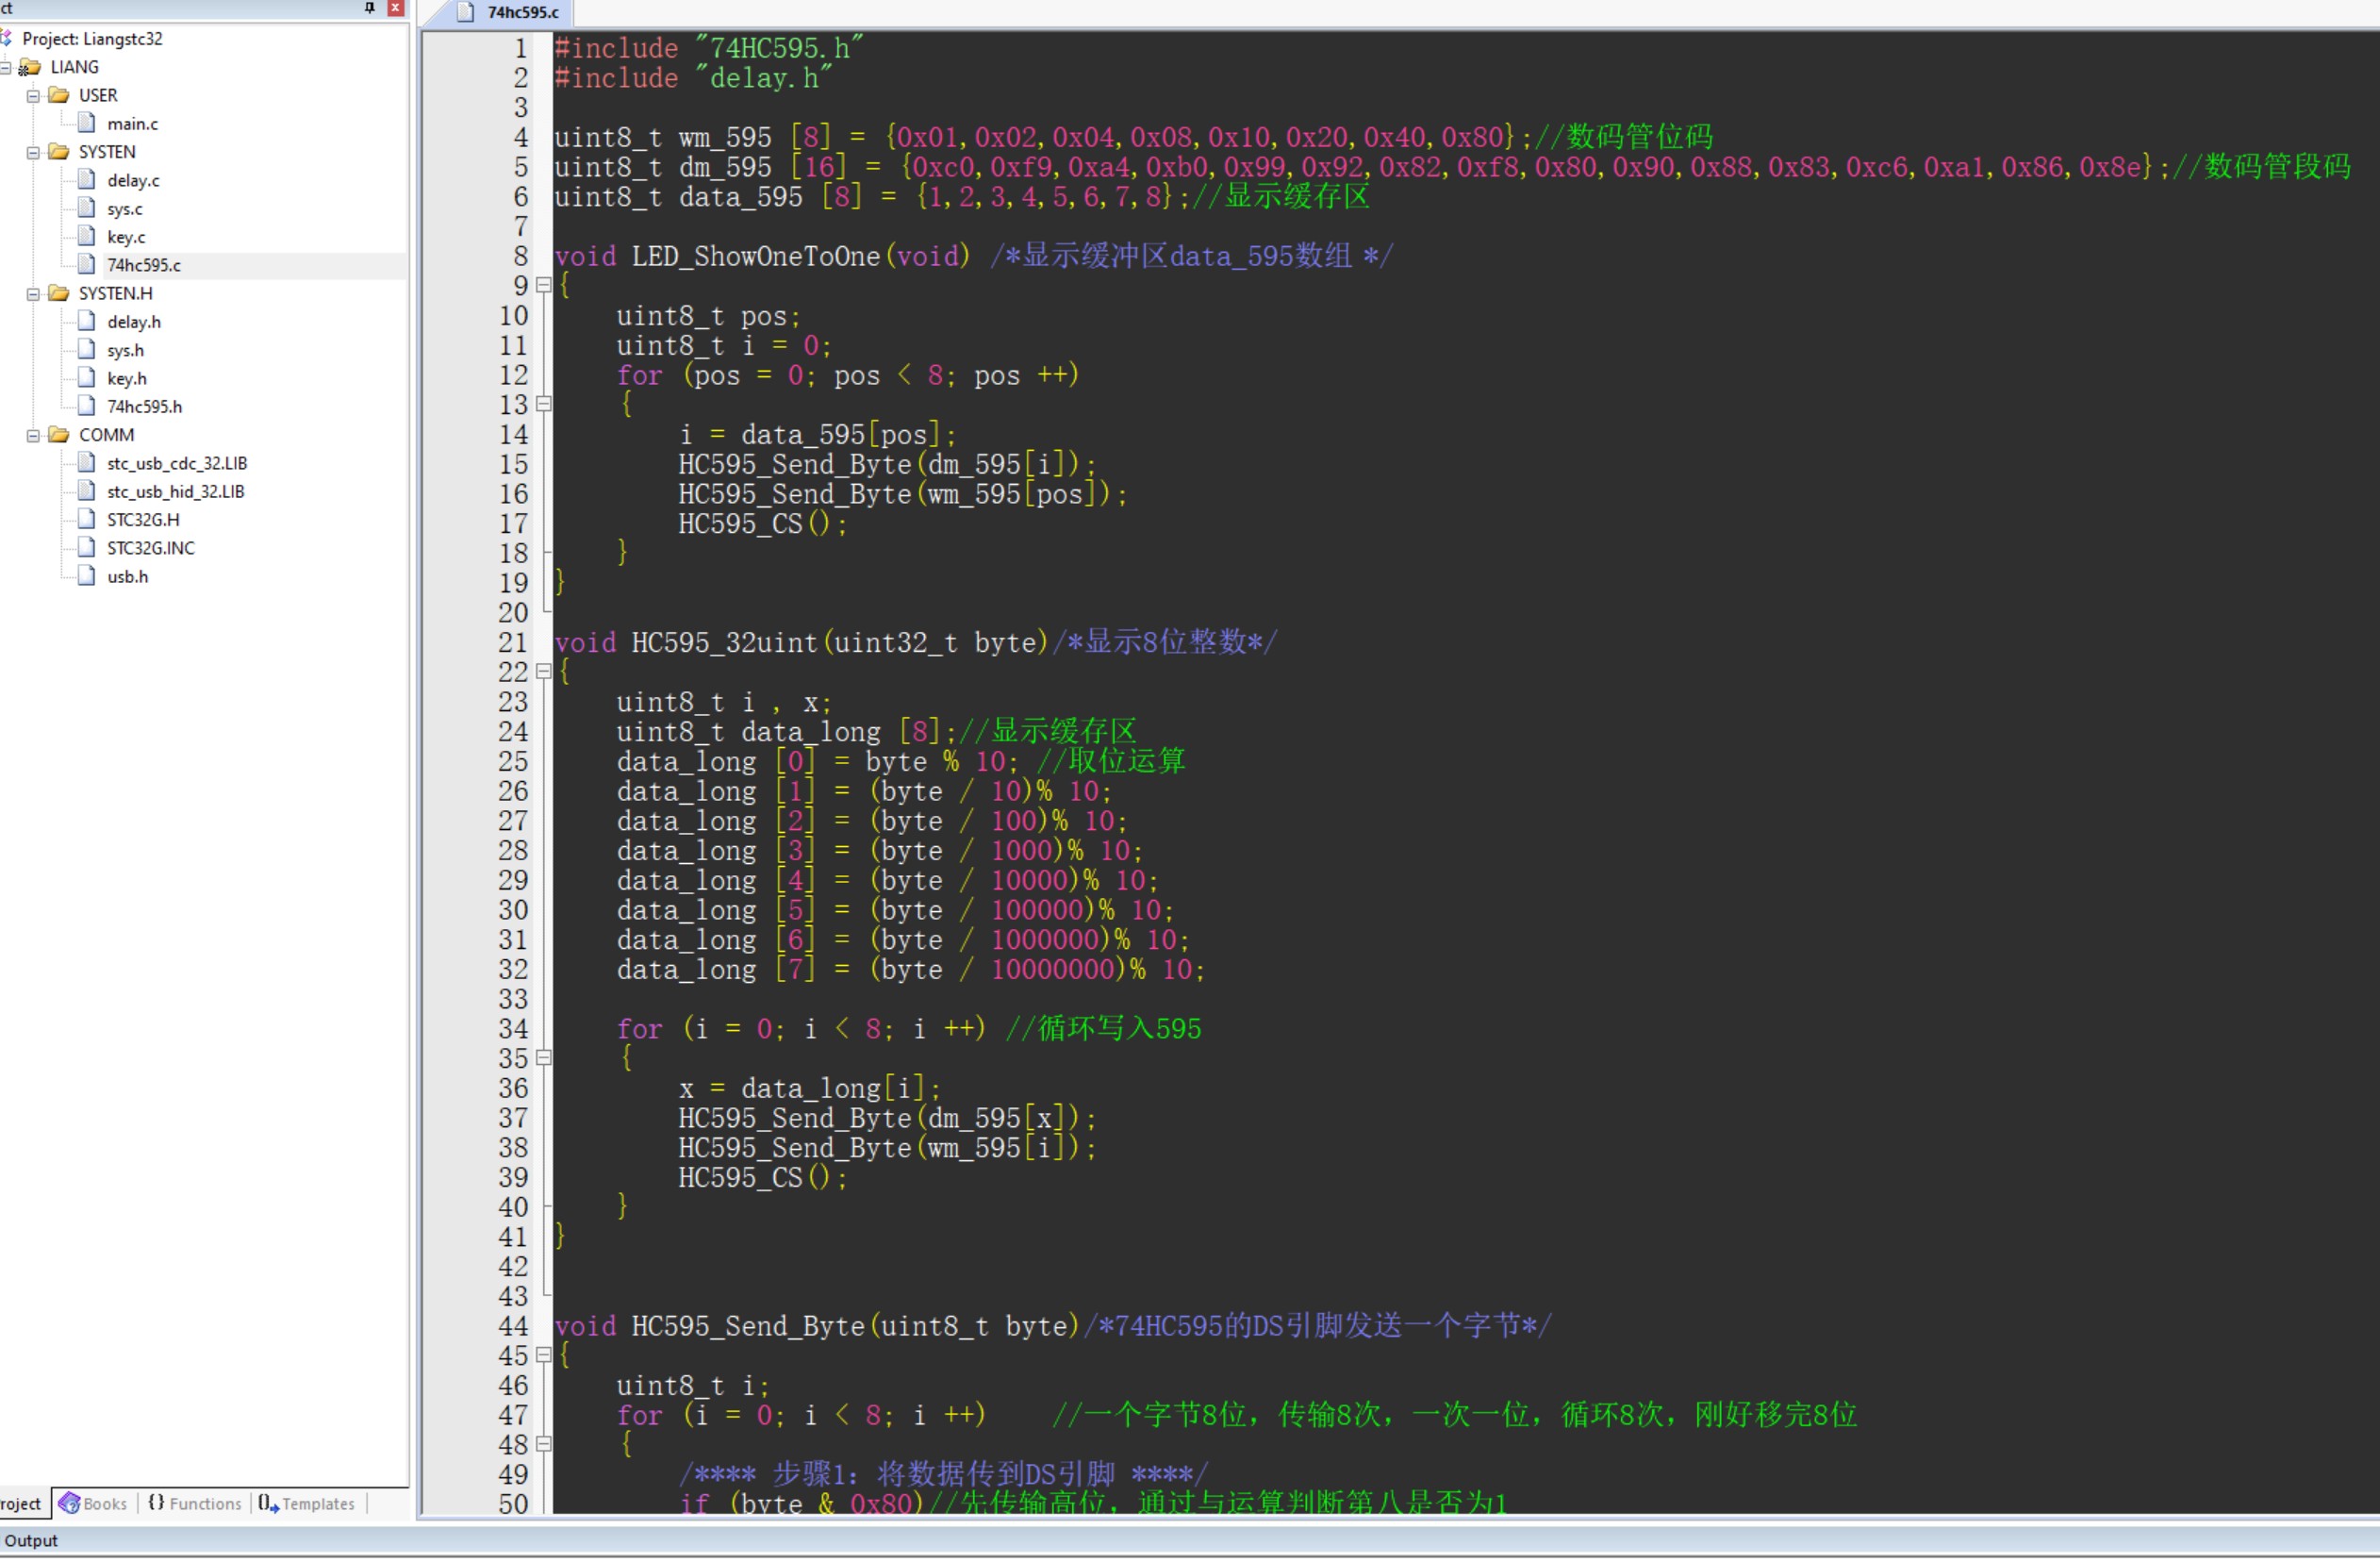Open key.c source file
Viewport: 2380px width, 1562px height.
coord(126,237)
